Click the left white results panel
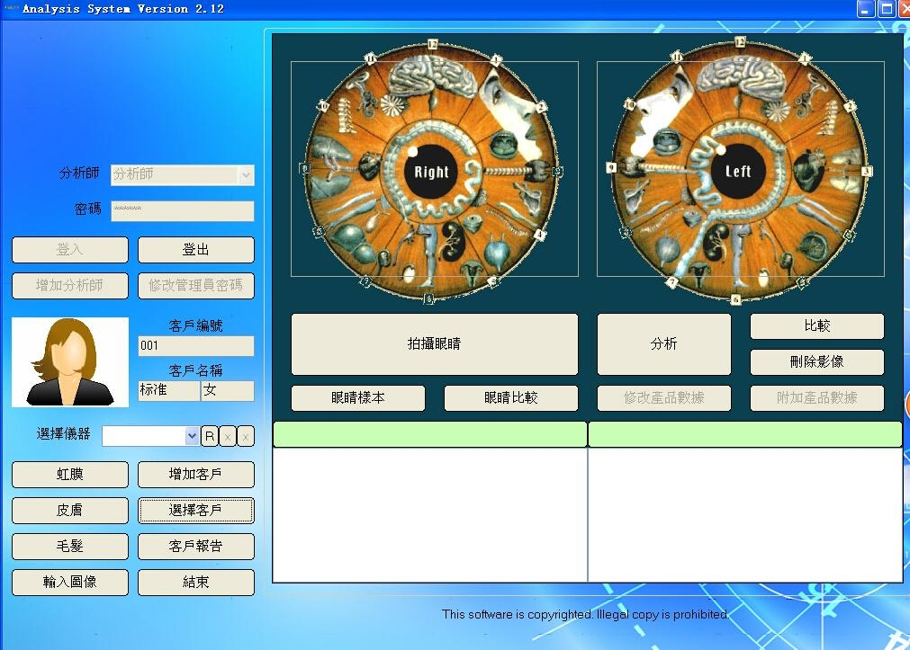 coord(429,514)
